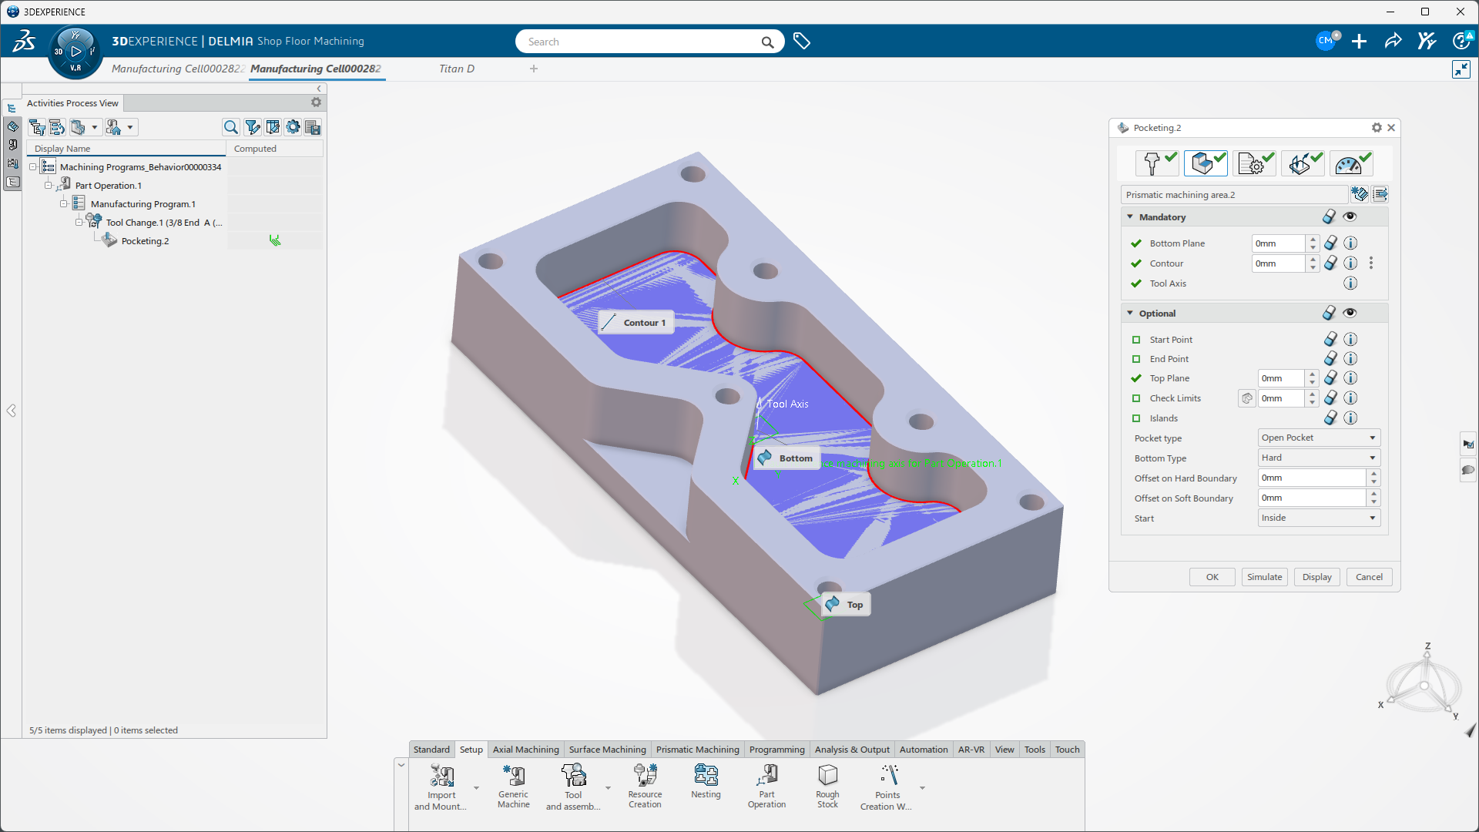Toggle the Top Plane checkmark
This screenshot has height=832, width=1479.
click(1136, 378)
